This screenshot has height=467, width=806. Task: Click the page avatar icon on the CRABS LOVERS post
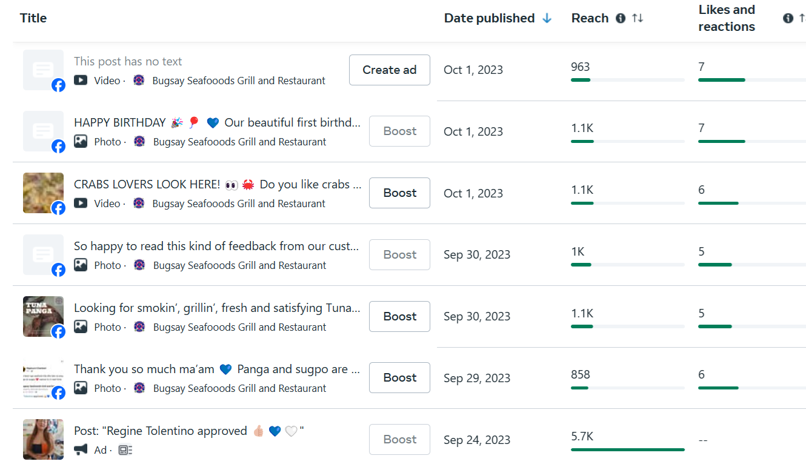139,203
